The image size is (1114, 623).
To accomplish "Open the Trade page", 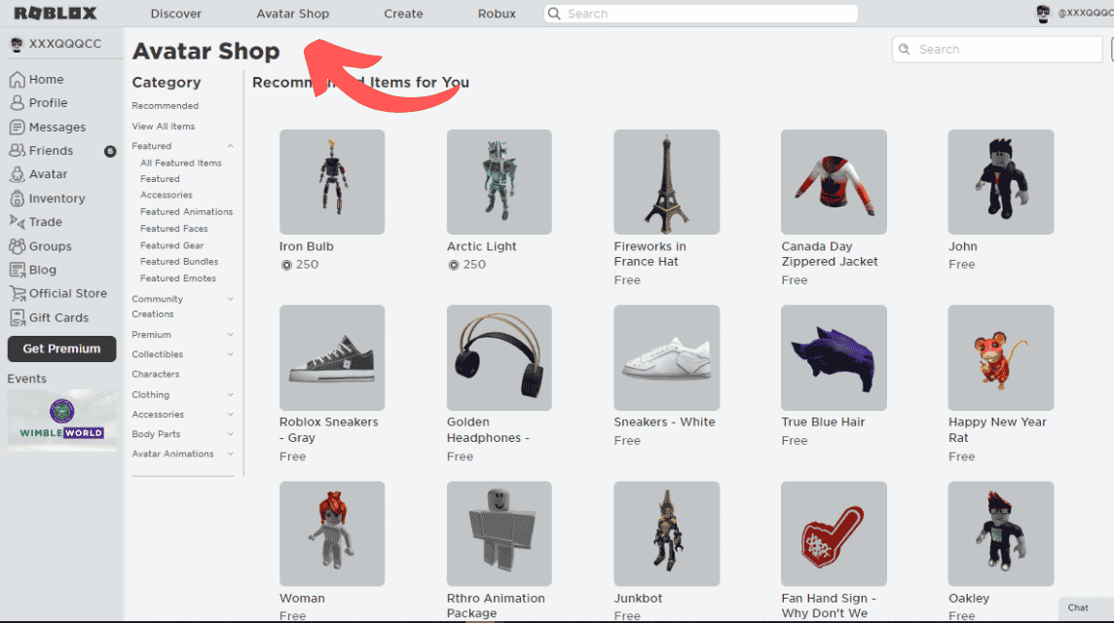I will click(x=36, y=222).
